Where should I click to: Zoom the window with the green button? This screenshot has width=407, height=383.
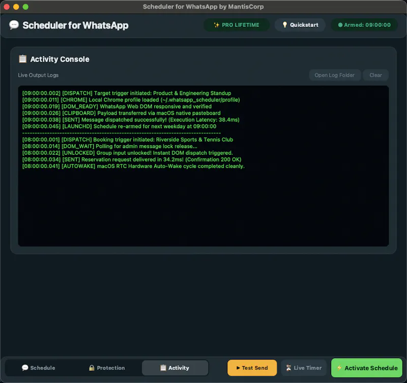tap(25, 7)
